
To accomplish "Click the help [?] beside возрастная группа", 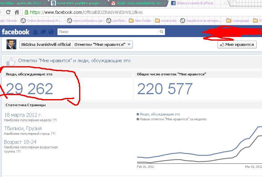I will 18,151.
